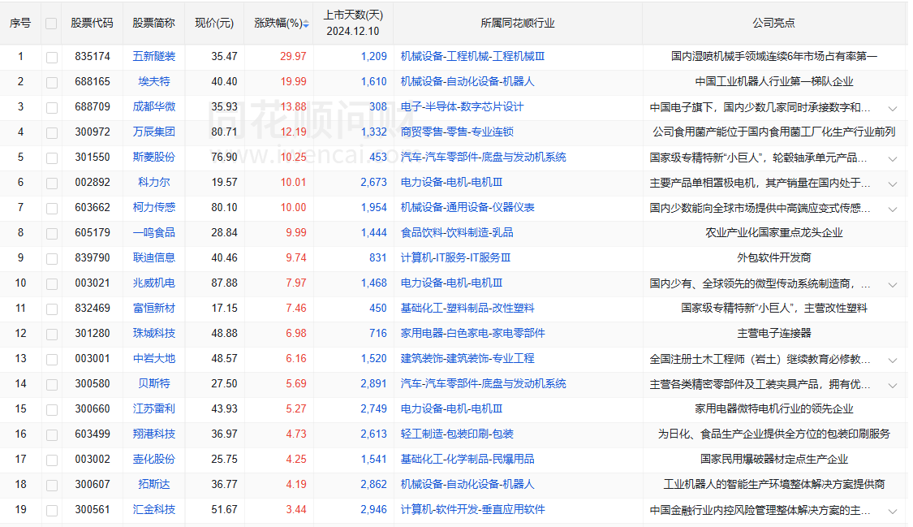The width and height of the screenshot is (913, 527).
Task: Click the 珠城科技 stock name
Action: (153, 333)
